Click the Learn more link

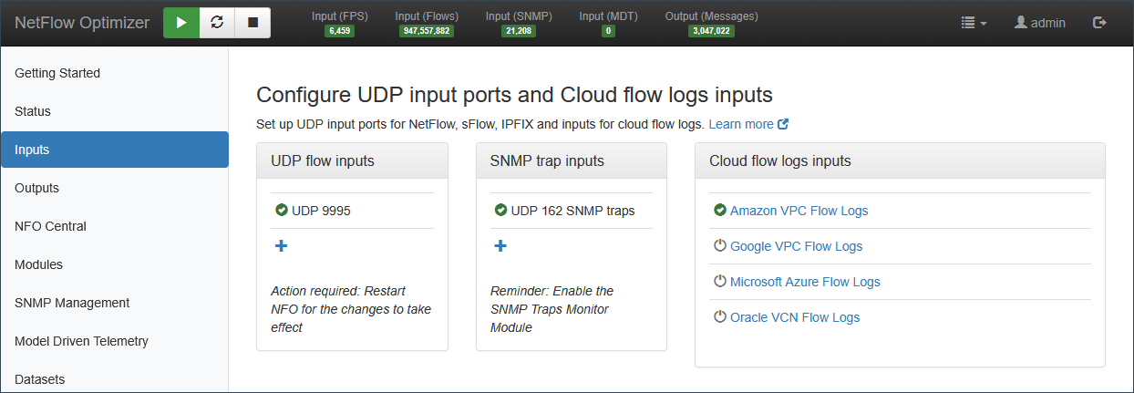[740, 124]
